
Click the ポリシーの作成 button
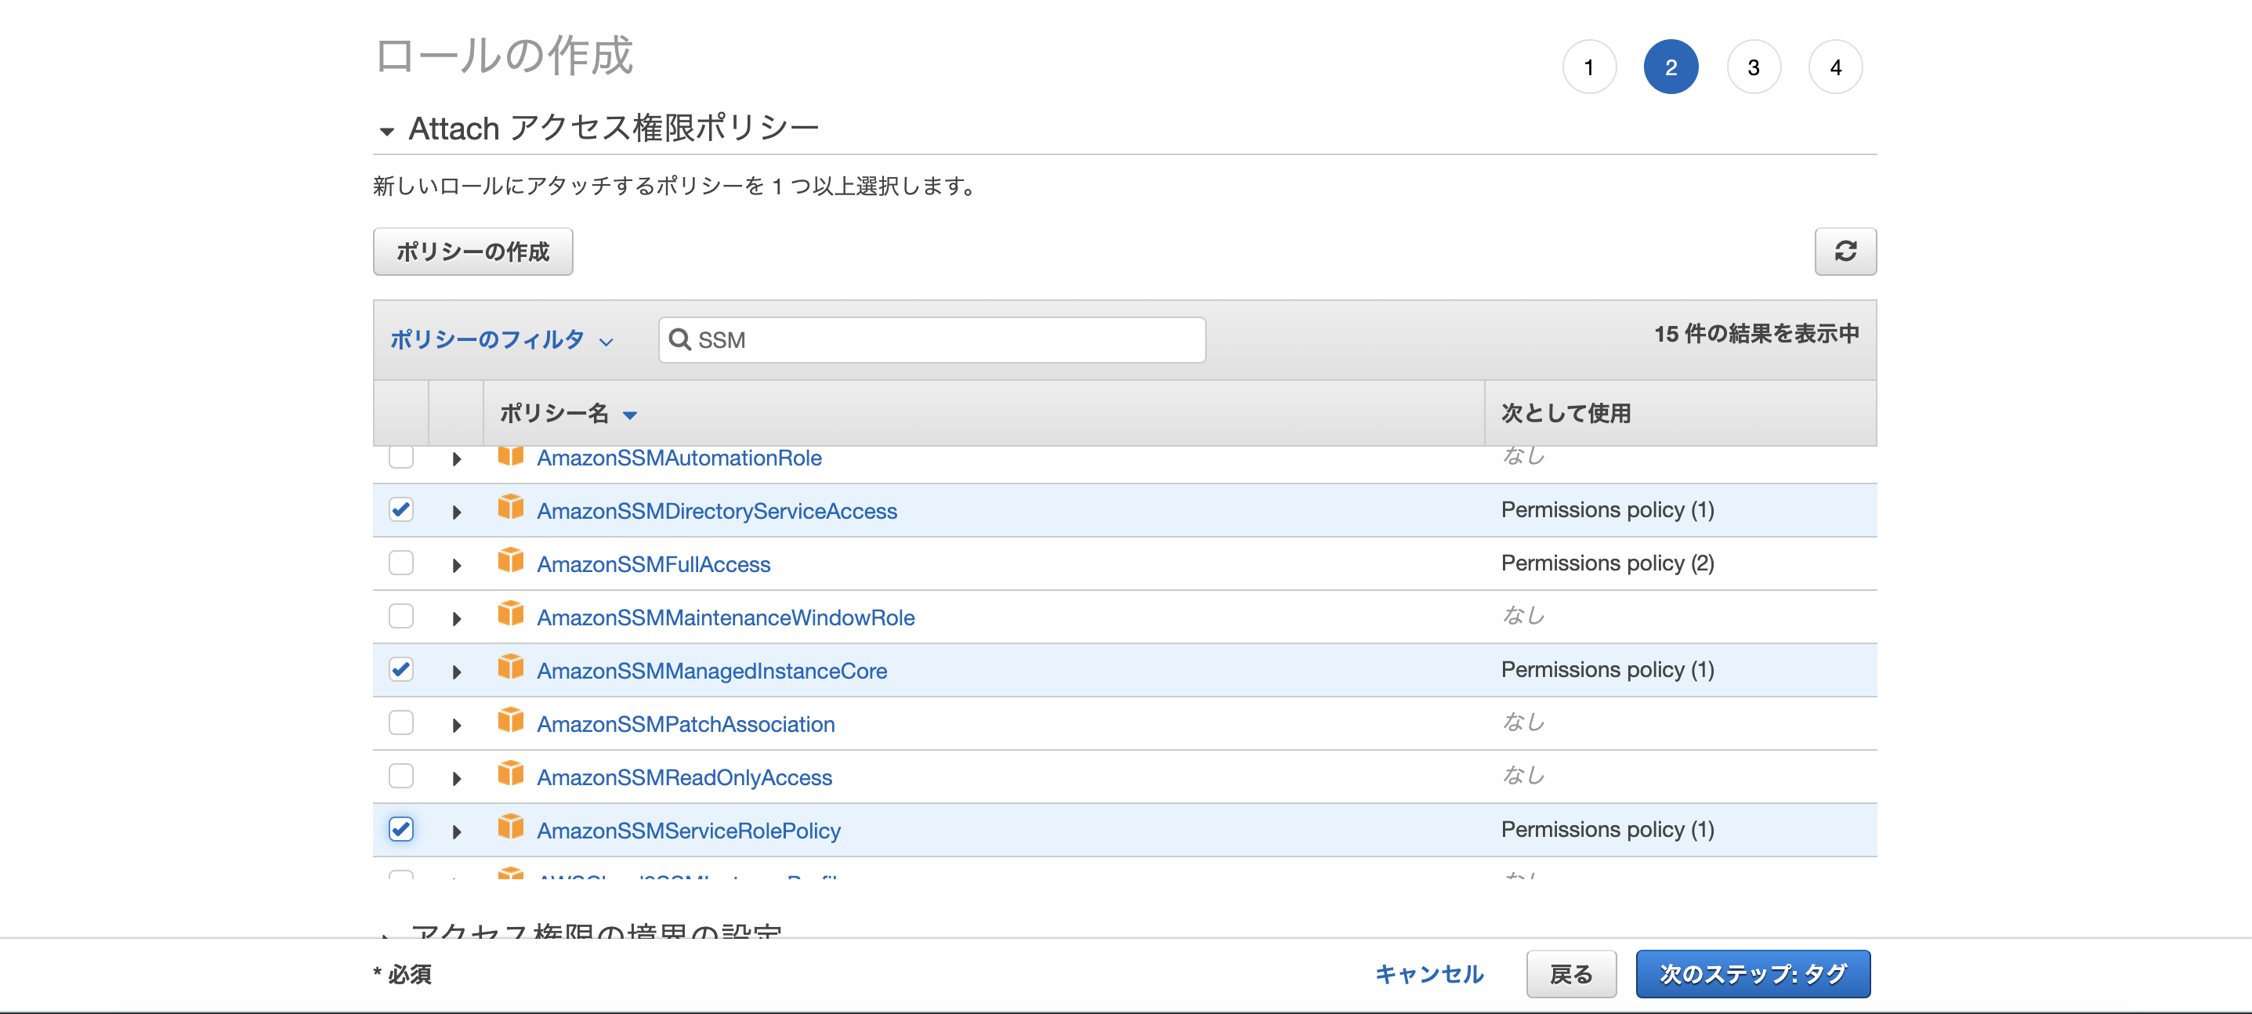(x=472, y=252)
